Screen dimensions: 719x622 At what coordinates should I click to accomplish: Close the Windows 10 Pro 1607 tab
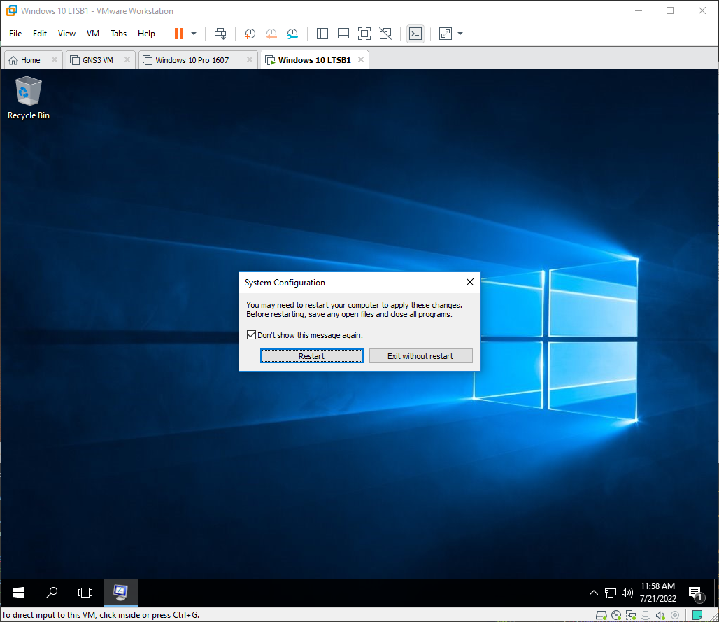tap(250, 59)
